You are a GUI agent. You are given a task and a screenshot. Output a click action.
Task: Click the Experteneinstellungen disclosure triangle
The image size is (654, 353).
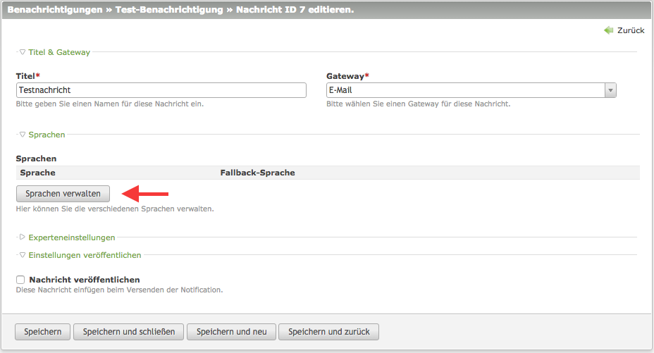pos(23,237)
